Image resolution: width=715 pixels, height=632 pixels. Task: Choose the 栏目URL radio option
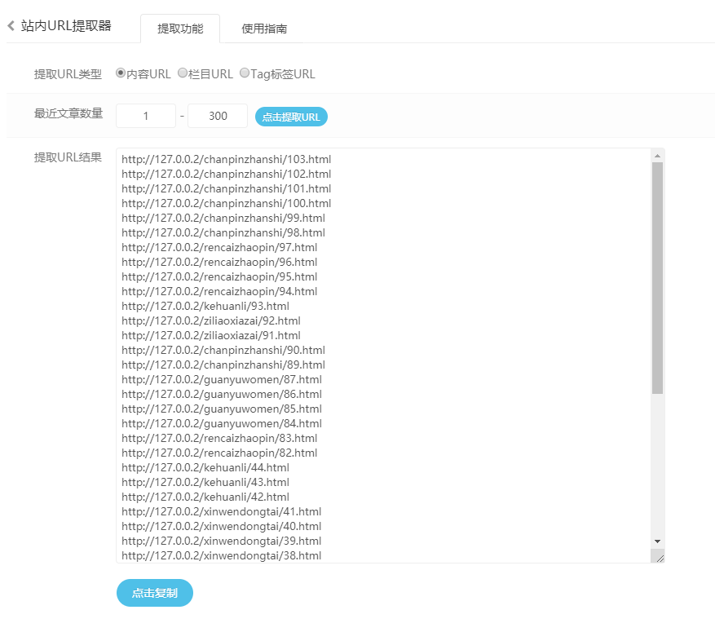[183, 73]
